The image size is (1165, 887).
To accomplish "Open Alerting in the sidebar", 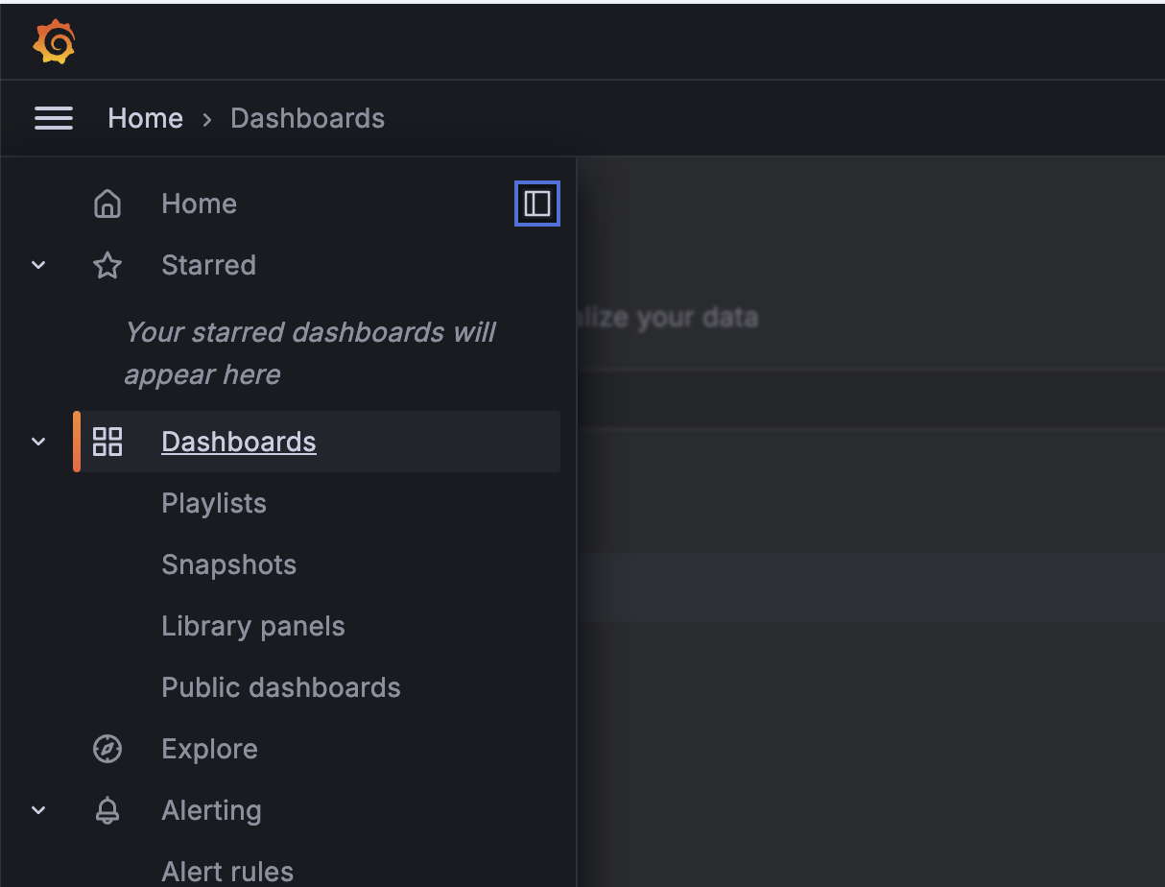I will pos(211,810).
